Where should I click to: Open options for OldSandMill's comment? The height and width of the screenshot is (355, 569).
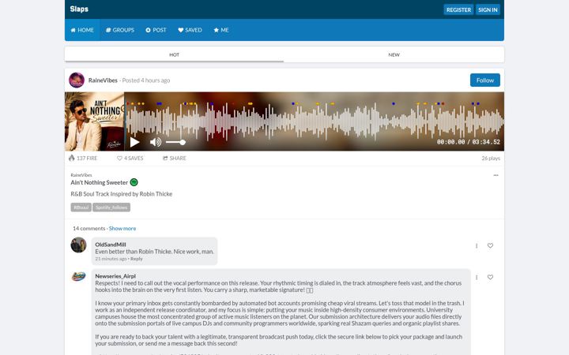click(477, 245)
